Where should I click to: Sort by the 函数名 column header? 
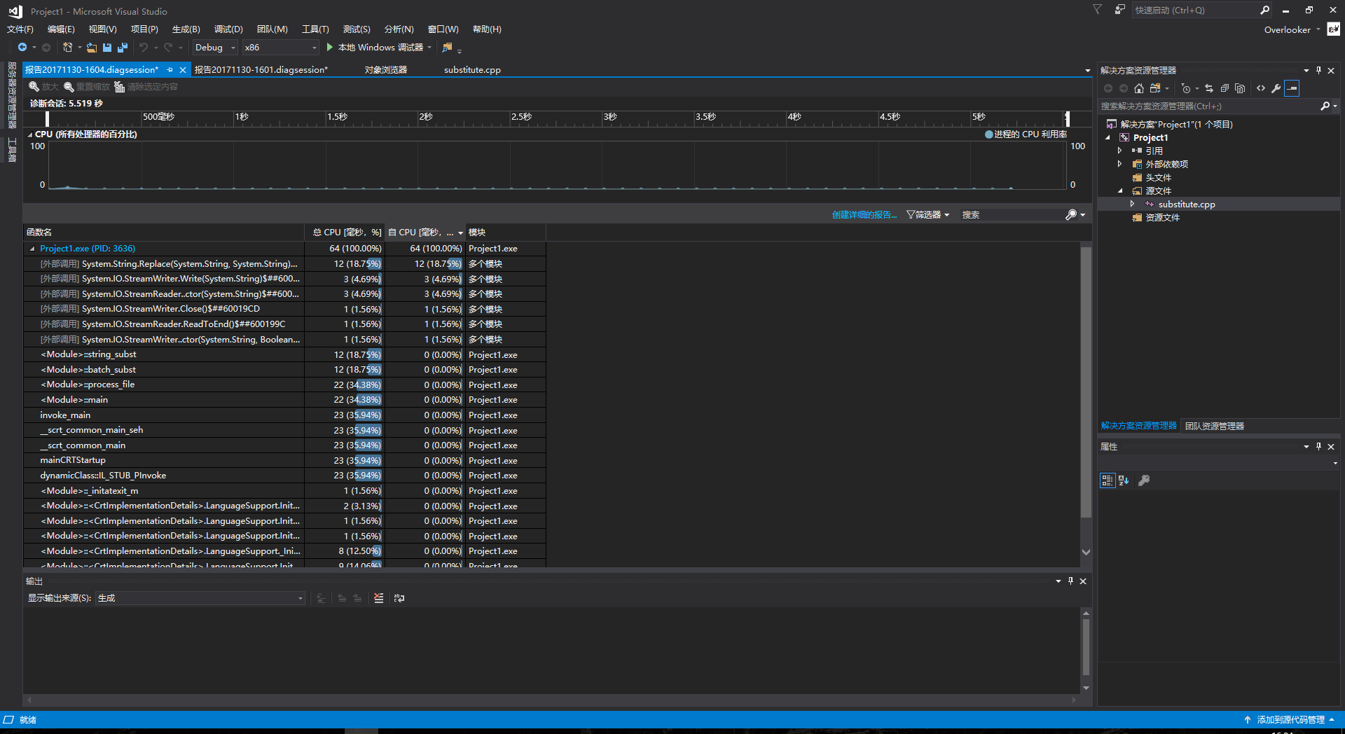point(165,233)
